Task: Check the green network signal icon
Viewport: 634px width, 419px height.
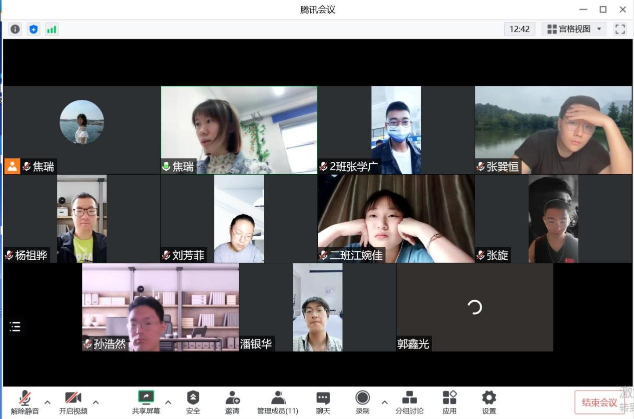Action: (51, 29)
